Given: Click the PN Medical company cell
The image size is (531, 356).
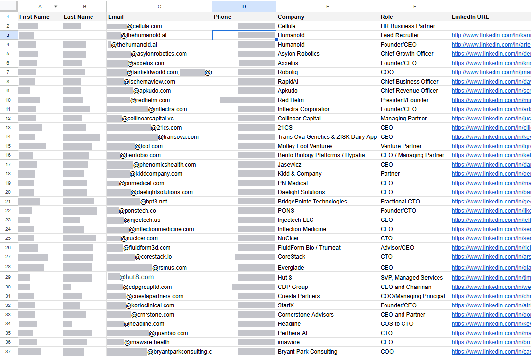Looking at the screenshot, I should [328, 183].
